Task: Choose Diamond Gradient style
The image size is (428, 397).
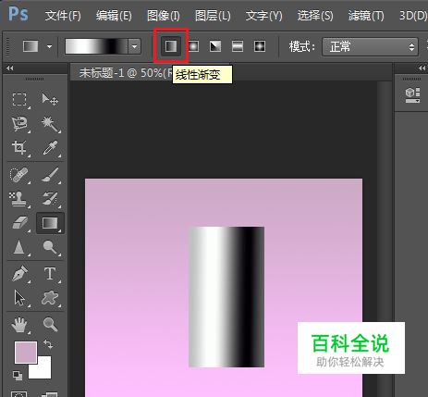Action: (260, 46)
